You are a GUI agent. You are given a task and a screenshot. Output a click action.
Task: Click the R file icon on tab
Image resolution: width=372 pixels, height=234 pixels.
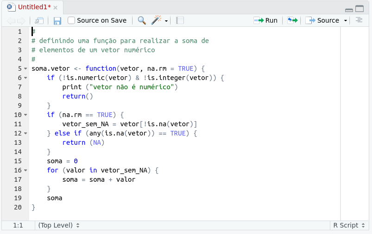point(11,7)
